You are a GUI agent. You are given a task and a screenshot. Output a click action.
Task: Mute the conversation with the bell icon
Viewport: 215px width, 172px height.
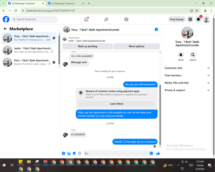point(181,55)
